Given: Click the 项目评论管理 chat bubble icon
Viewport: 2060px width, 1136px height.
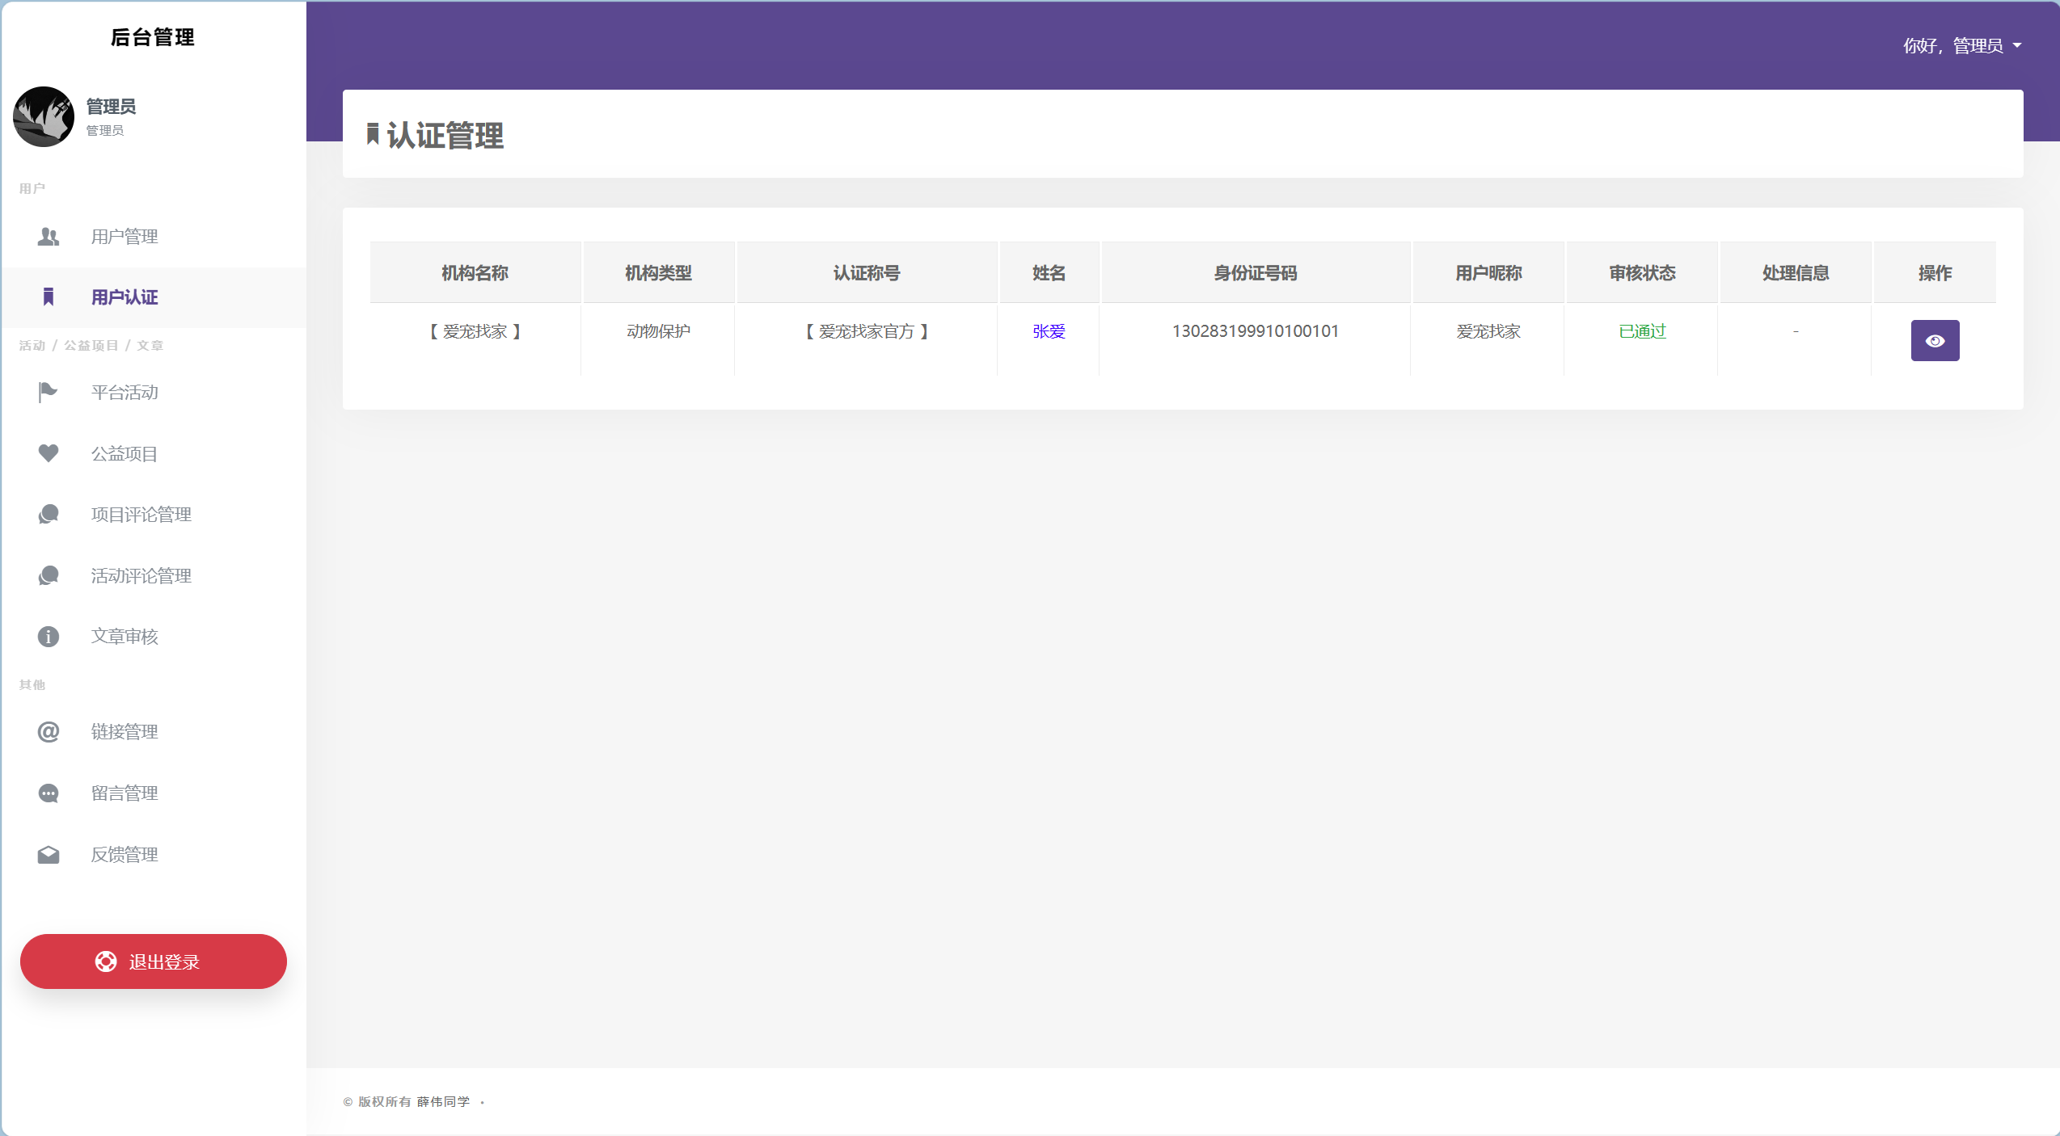Looking at the screenshot, I should [x=49, y=515].
